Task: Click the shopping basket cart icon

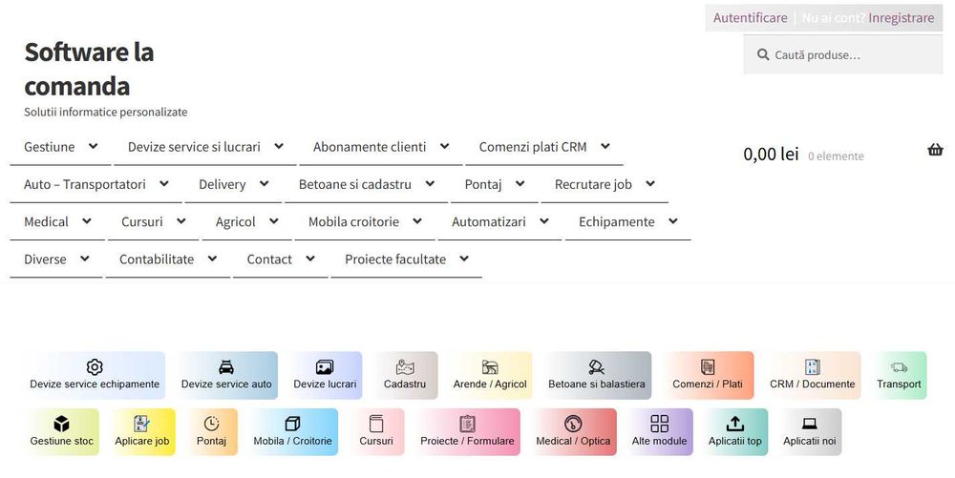Action: click(935, 150)
